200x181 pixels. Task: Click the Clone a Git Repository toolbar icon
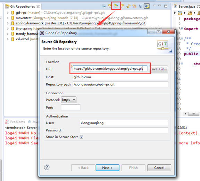click(116, 6)
